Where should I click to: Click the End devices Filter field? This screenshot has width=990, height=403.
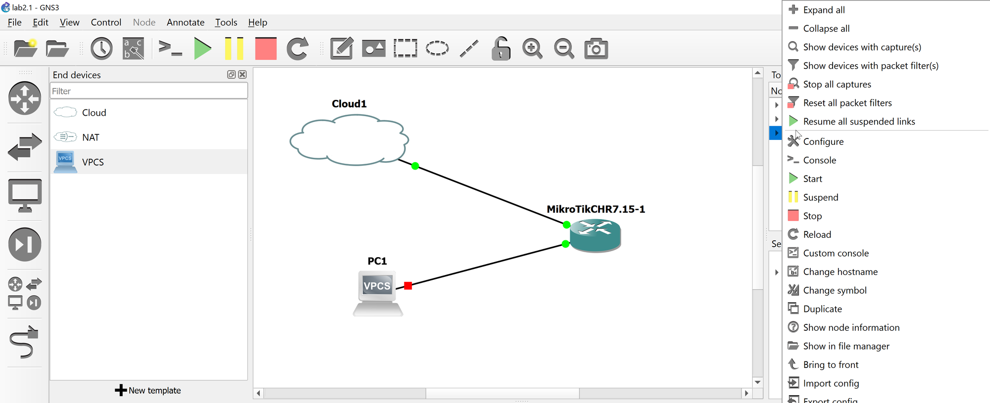148,91
